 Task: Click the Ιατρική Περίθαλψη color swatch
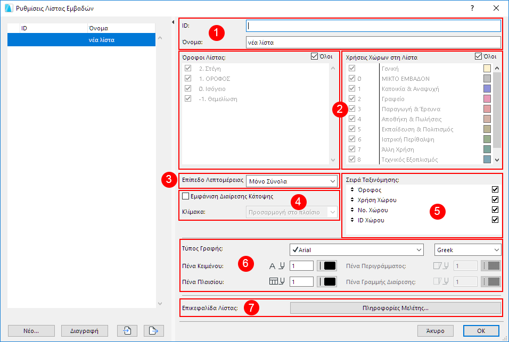click(487, 139)
